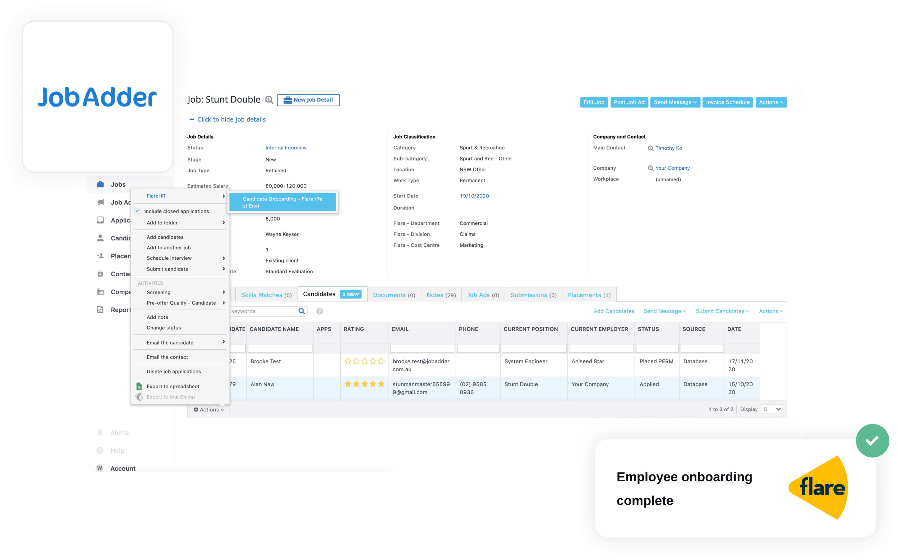Viewport: 898px width, 560px height.
Task: Choose Delete job applications
Action: pyautogui.click(x=174, y=372)
